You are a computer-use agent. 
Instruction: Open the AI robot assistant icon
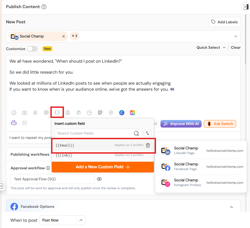(14, 123)
